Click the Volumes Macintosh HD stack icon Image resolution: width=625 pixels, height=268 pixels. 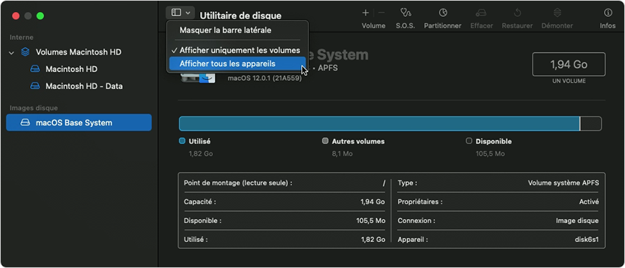25,52
